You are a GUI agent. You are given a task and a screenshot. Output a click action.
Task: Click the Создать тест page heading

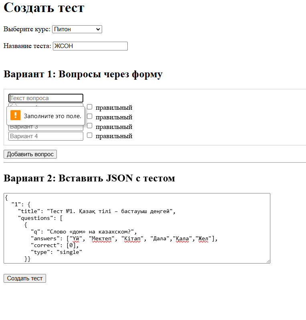click(44, 8)
